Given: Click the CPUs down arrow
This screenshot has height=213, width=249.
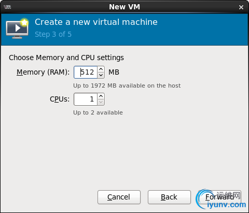Looking at the screenshot, I should tap(101, 102).
